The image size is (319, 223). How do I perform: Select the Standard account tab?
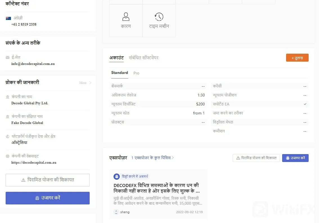click(x=120, y=73)
